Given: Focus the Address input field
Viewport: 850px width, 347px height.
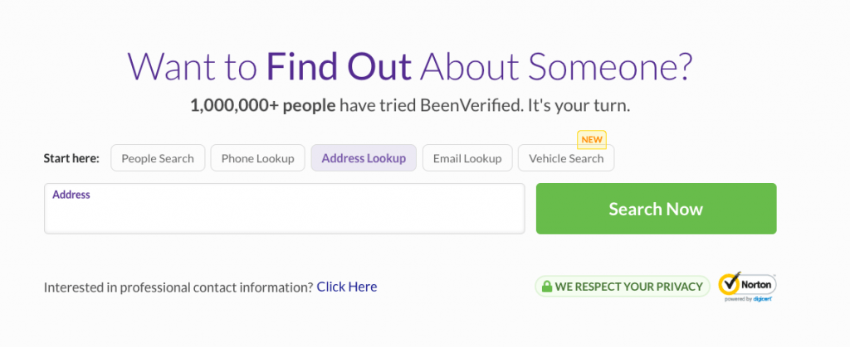Looking at the screenshot, I should tap(284, 209).
